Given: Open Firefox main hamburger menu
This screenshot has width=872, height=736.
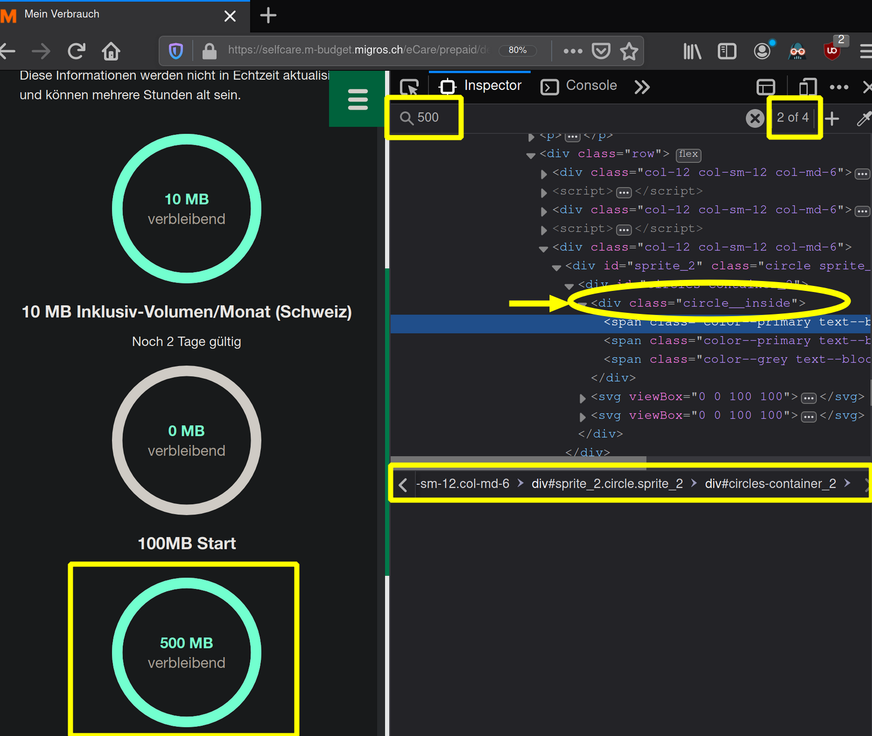Looking at the screenshot, I should [865, 52].
